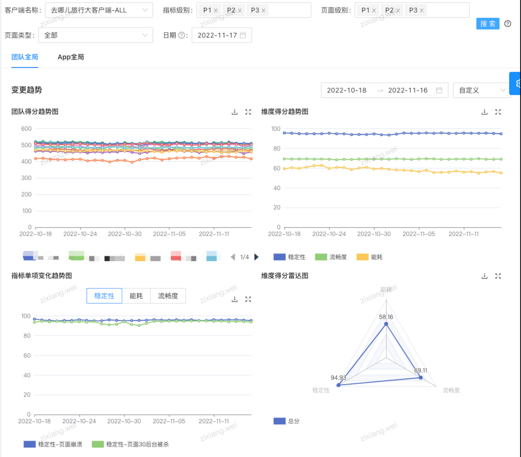Switch to 团队全局 tab
This screenshot has height=457, width=521.
[x=25, y=57]
